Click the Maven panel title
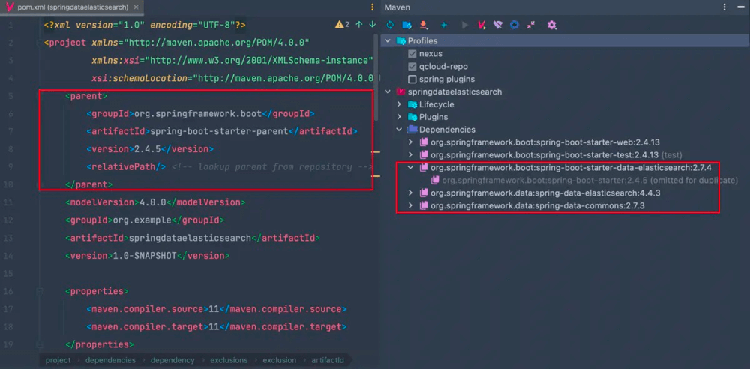750x369 pixels. pos(397,7)
